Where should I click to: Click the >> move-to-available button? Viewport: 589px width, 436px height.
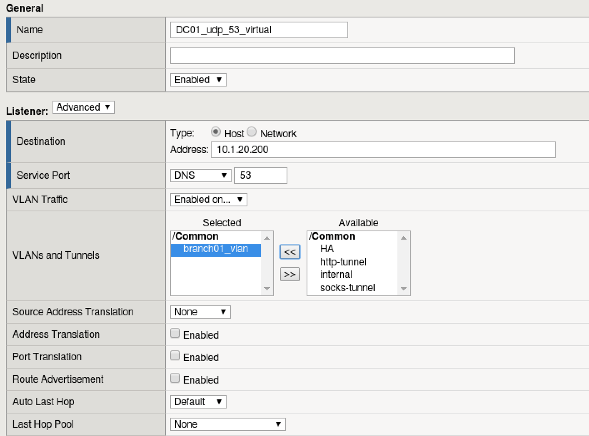(290, 275)
